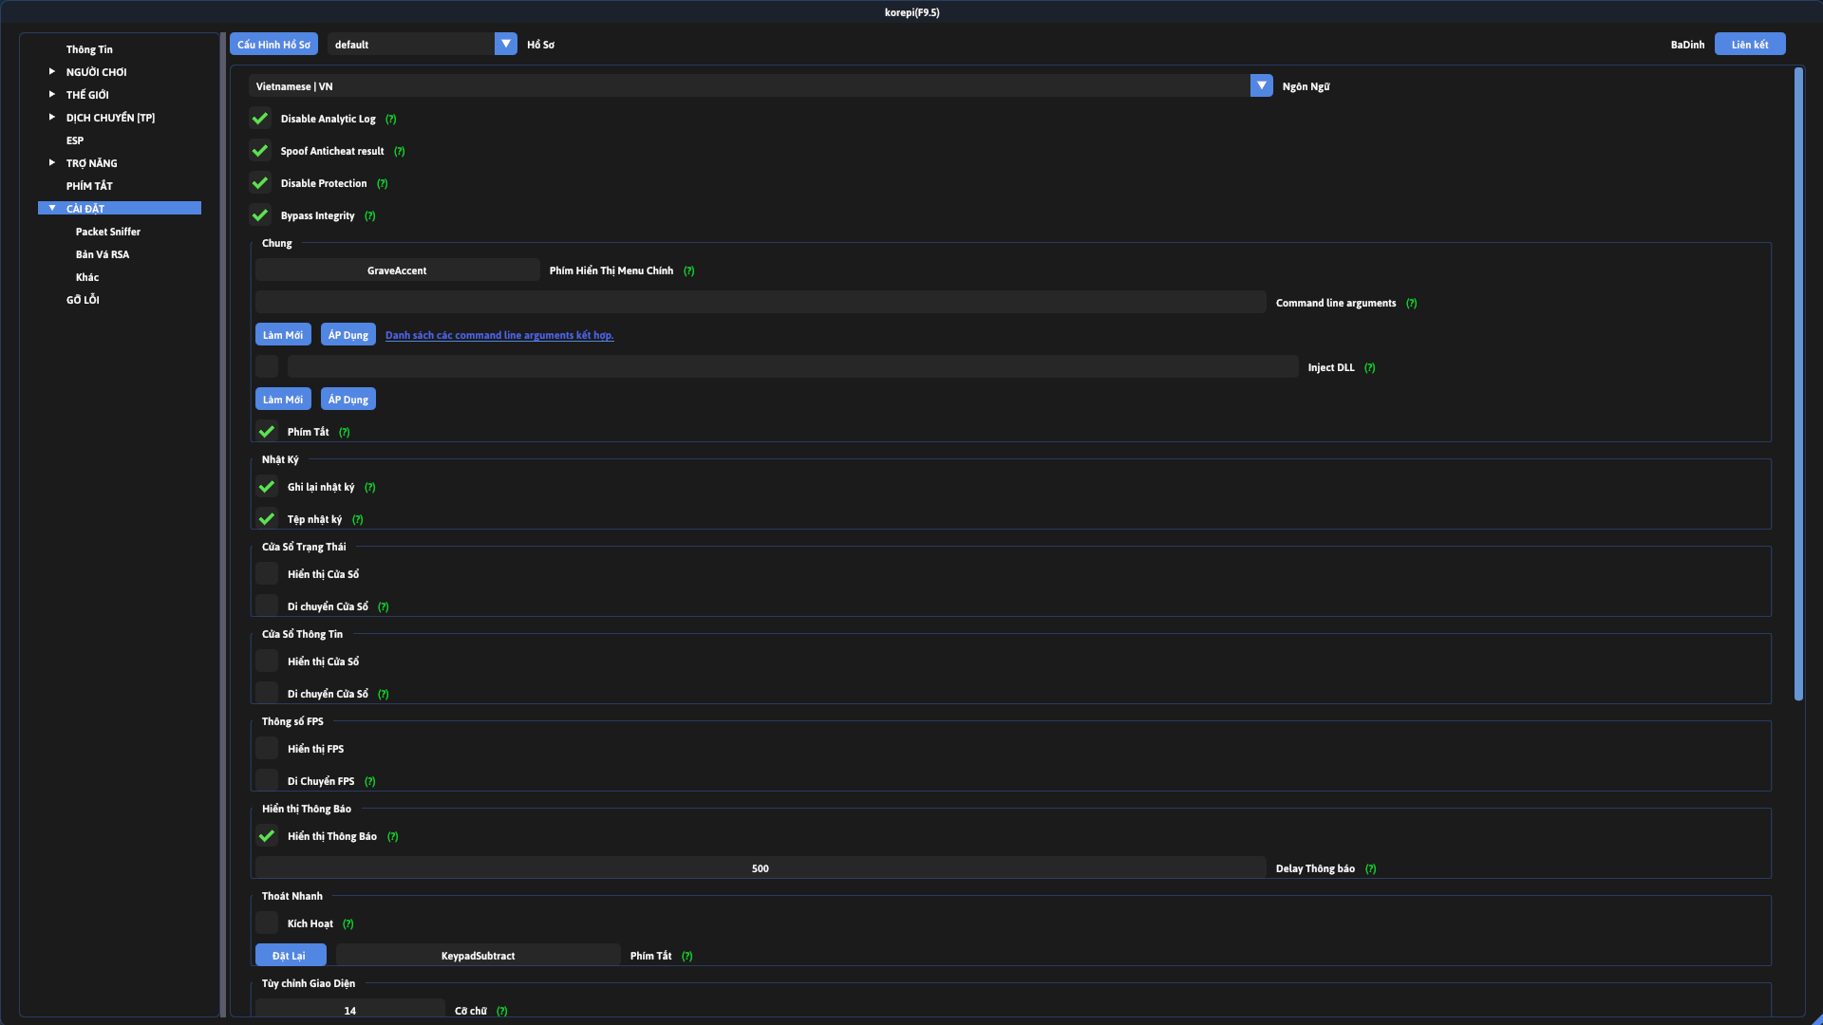Expand the NGƯỜI CHƠI tree node

click(x=52, y=72)
